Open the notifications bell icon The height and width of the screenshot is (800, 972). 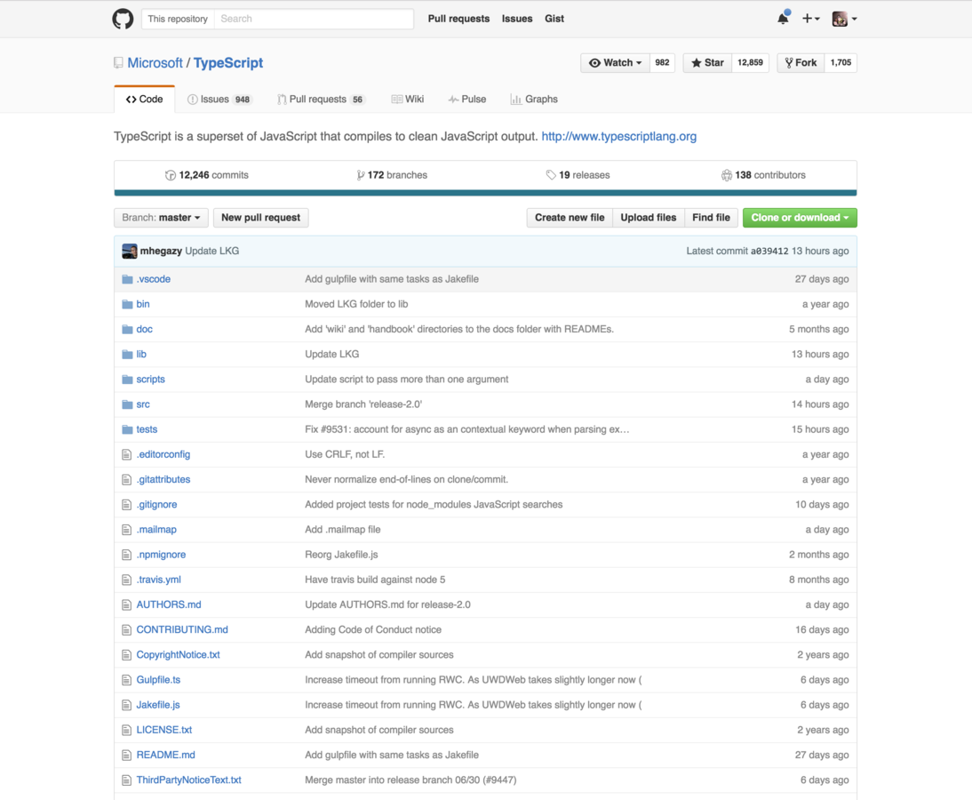point(783,18)
